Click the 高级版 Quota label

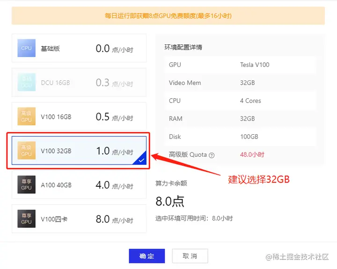click(188, 154)
